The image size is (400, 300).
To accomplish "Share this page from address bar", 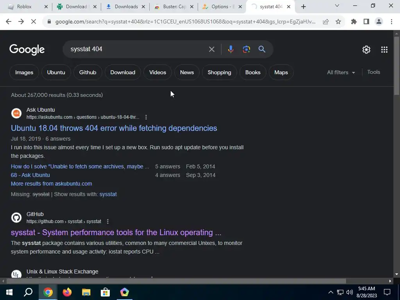I will click(326, 22).
